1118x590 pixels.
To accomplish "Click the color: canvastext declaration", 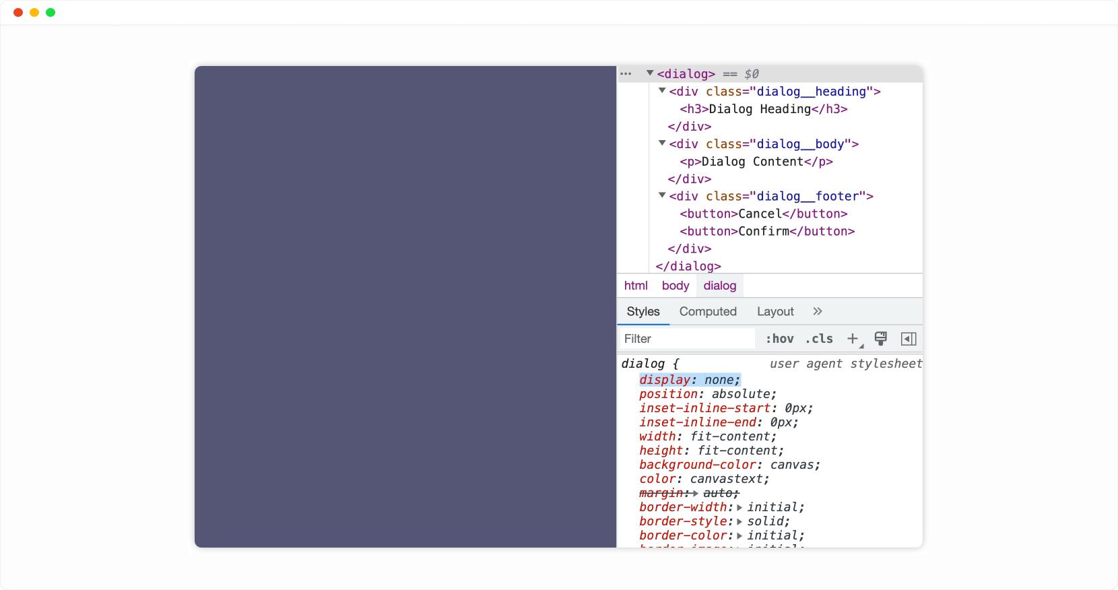I will (704, 479).
